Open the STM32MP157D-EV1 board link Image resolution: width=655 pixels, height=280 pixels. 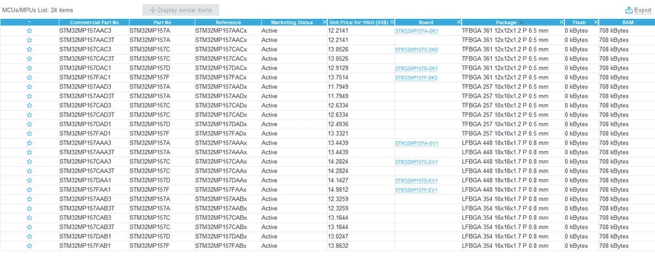coord(416,181)
